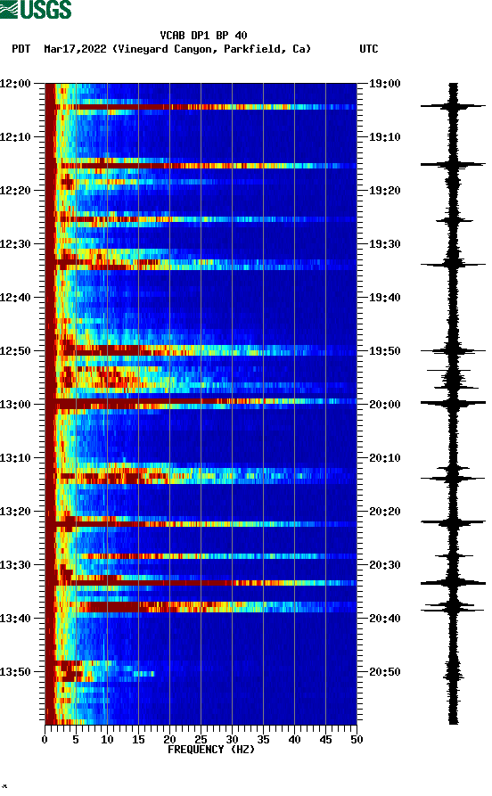
Task: Click the '19:30' UTC time label
Action: (x=384, y=243)
